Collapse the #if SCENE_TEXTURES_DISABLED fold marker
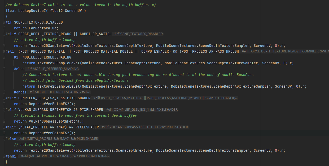329x166 pixels. tap(3, 22)
